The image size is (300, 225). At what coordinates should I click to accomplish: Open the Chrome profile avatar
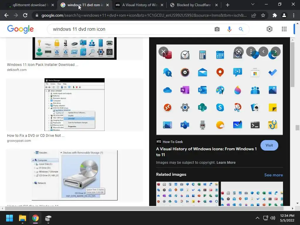point(284,15)
